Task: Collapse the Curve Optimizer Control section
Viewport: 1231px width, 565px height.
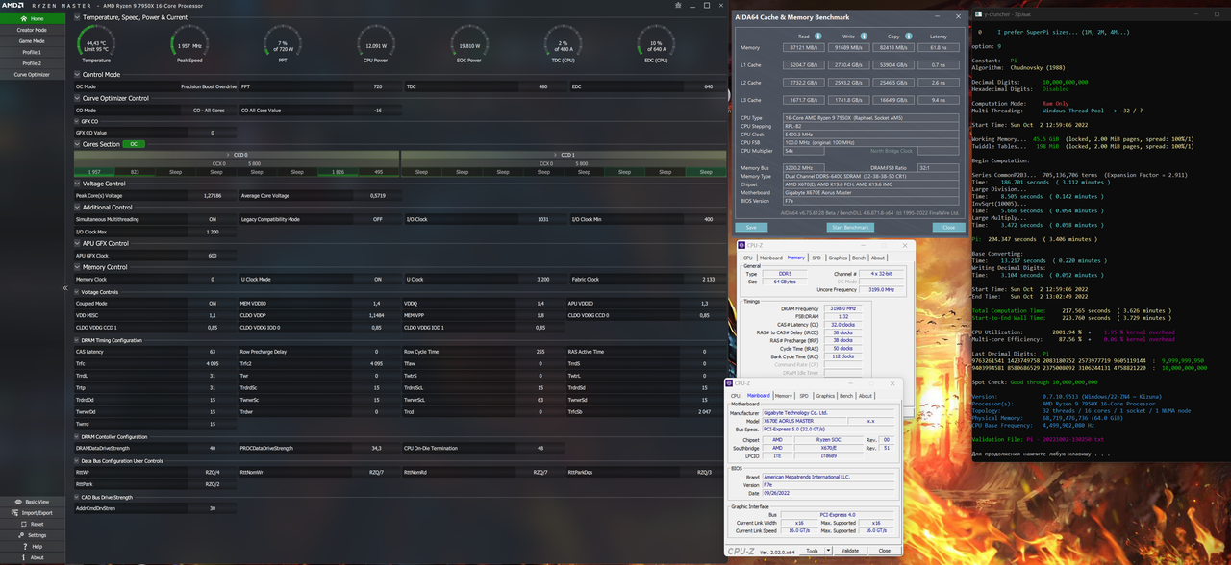Action: pyautogui.click(x=78, y=98)
